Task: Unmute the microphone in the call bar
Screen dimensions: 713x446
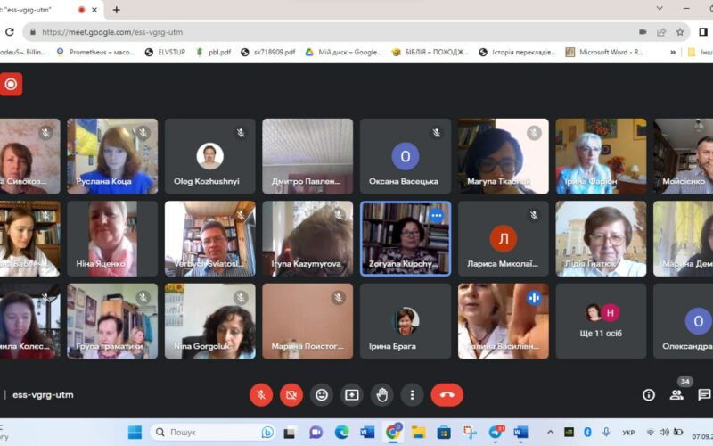Action: click(261, 394)
